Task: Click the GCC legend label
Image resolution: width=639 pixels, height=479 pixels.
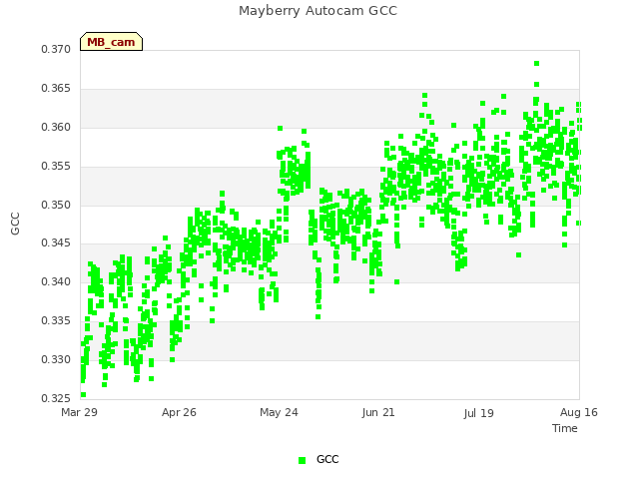Action: click(327, 459)
